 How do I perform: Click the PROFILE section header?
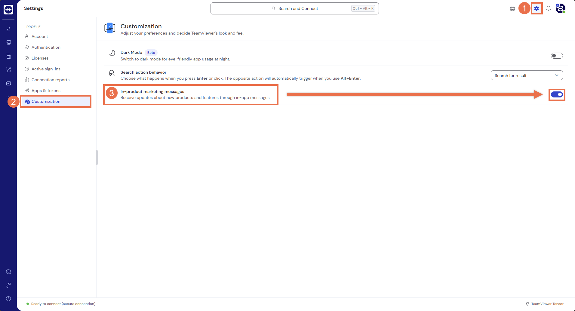[33, 27]
